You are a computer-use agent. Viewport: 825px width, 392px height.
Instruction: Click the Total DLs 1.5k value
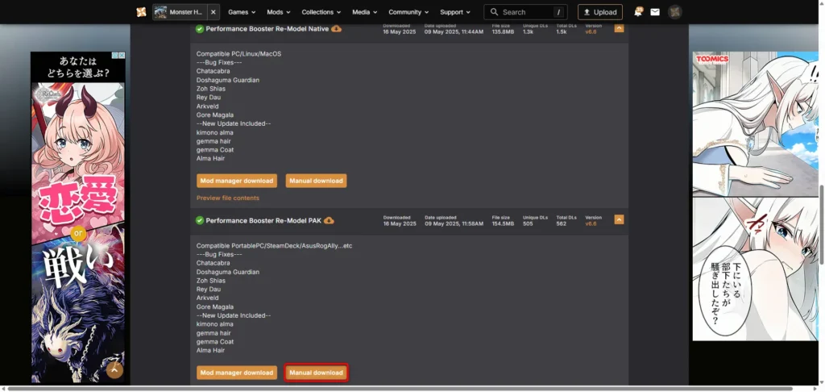pyautogui.click(x=562, y=32)
